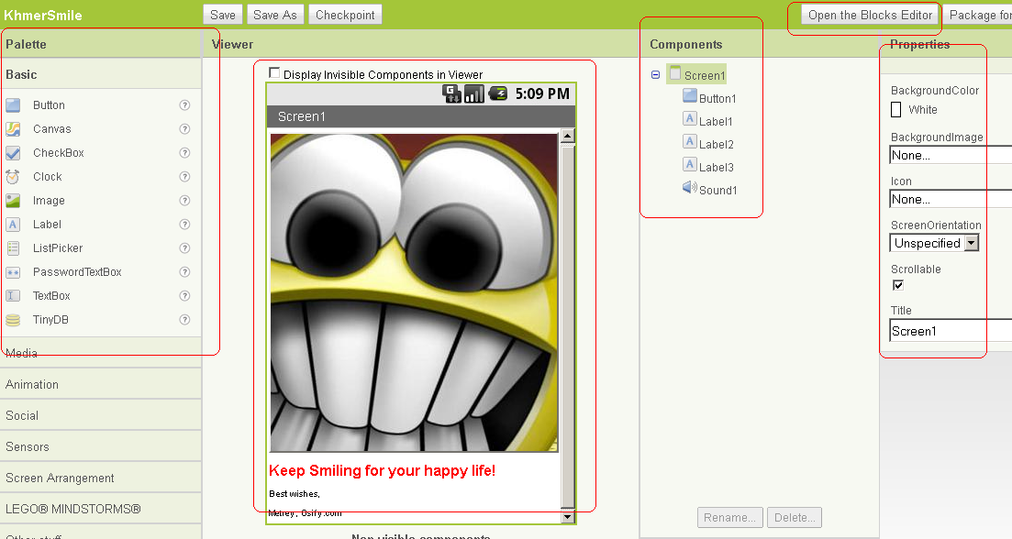1012x539 pixels.
Task: Click the TextBox component icon
Action: point(13,296)
